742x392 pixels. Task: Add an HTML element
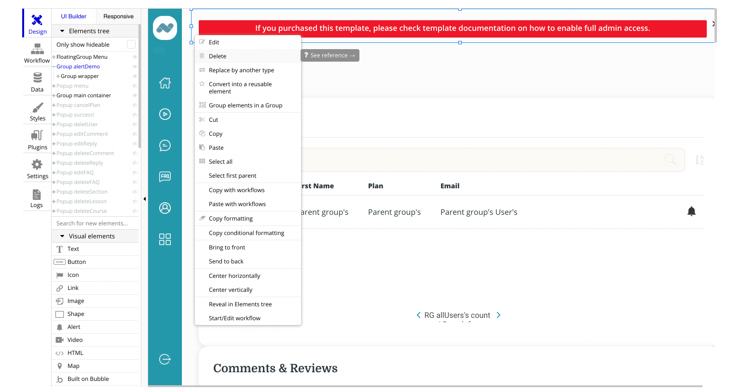[x=95, y=353]
